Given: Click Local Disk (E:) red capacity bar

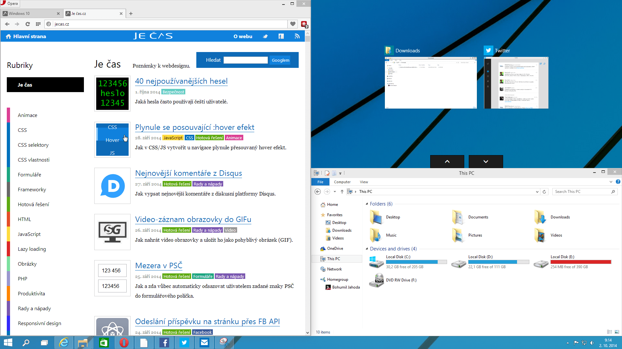Looking at the screenshot, I should tap(581, 262).
